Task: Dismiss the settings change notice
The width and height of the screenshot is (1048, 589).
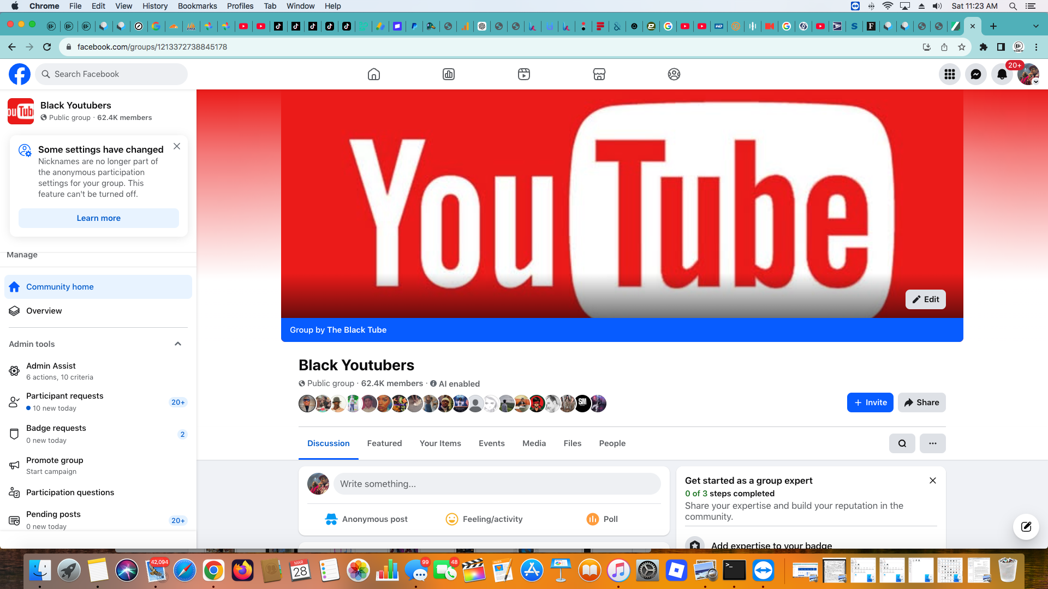Action: coord(176,146)
